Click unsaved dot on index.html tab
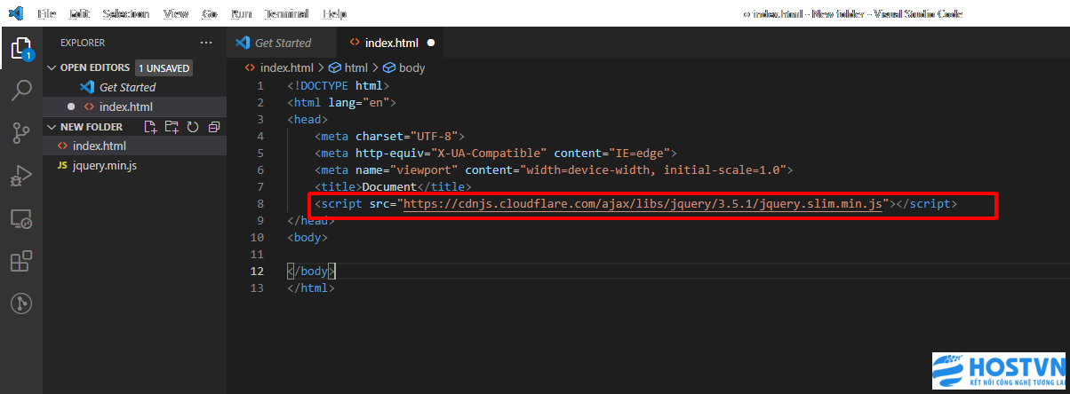Image resolution: width=1070 pixels, height=394 pixels. coord(430,43)
